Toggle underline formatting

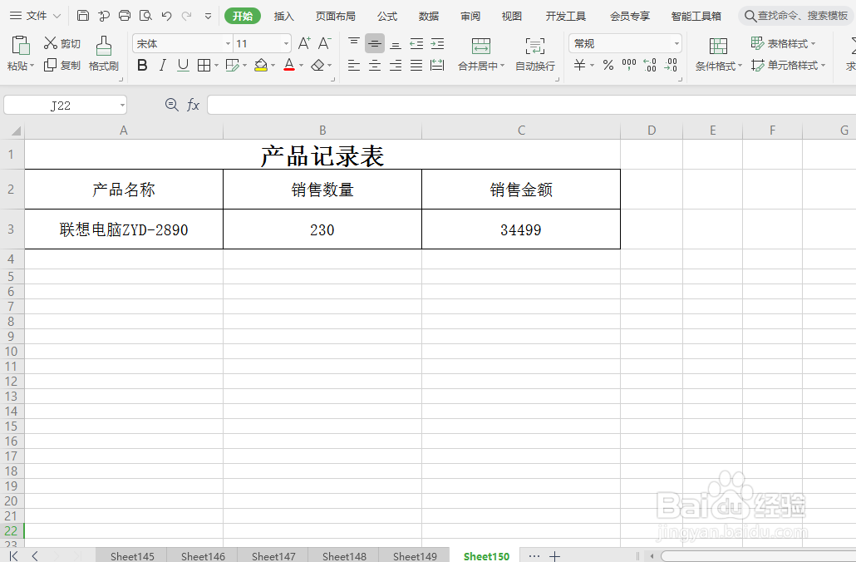coord(183,66)
